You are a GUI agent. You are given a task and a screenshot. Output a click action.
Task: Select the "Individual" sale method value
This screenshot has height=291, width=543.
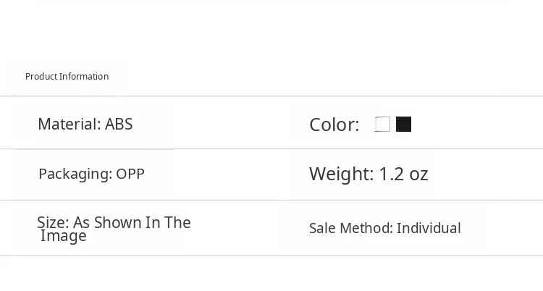pyautogui.click(x=429, y=228)
